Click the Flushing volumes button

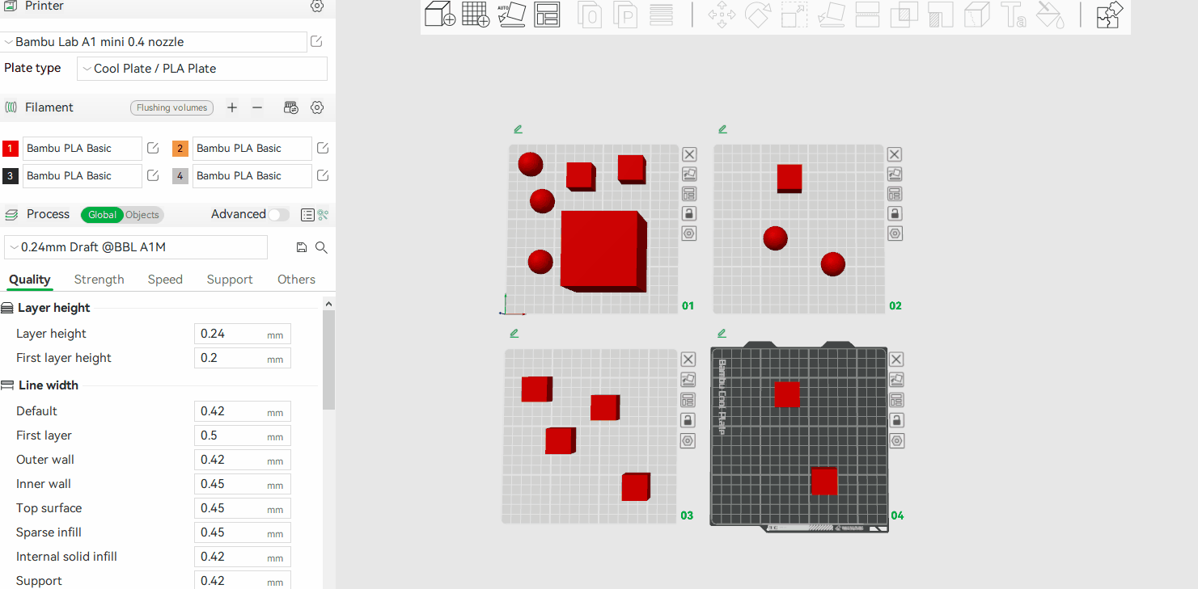171,107
